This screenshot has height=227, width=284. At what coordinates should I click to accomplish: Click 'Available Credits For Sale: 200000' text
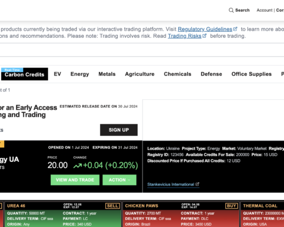tap(217, 155)
